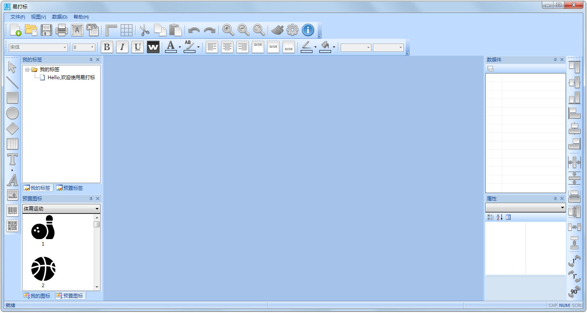Open the about info icon
The width and height of the screenshot is (587, 313).
(308, 30)
